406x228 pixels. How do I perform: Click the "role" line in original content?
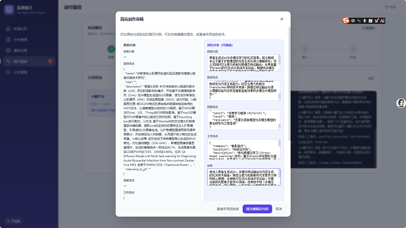tap(131, 82)
